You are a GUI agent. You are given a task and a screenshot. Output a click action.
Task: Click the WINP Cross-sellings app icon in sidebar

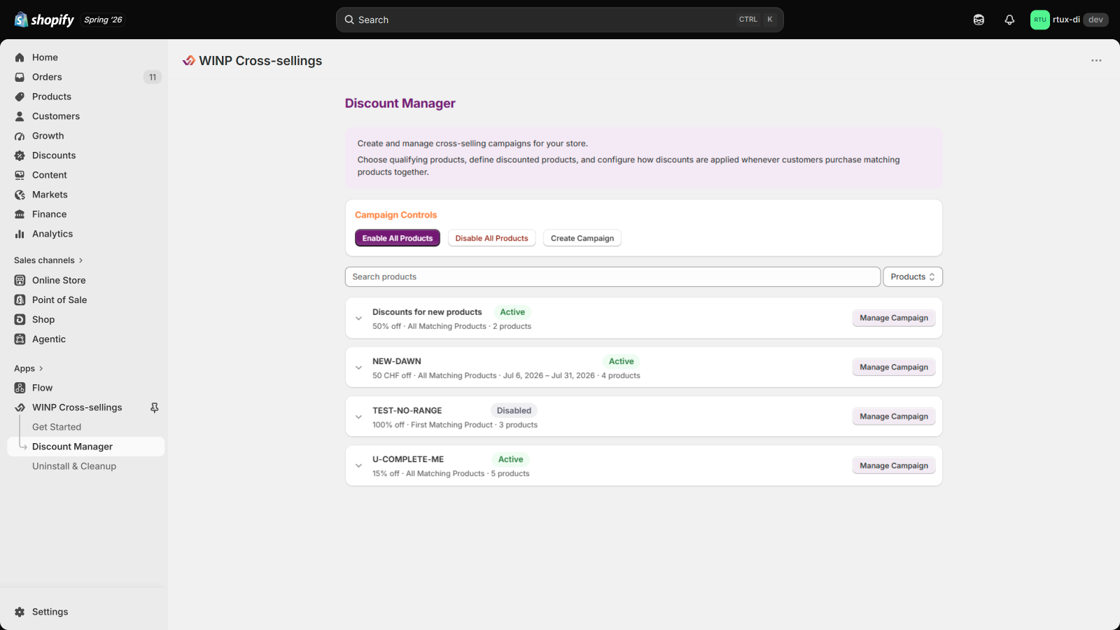pos(20,407)
